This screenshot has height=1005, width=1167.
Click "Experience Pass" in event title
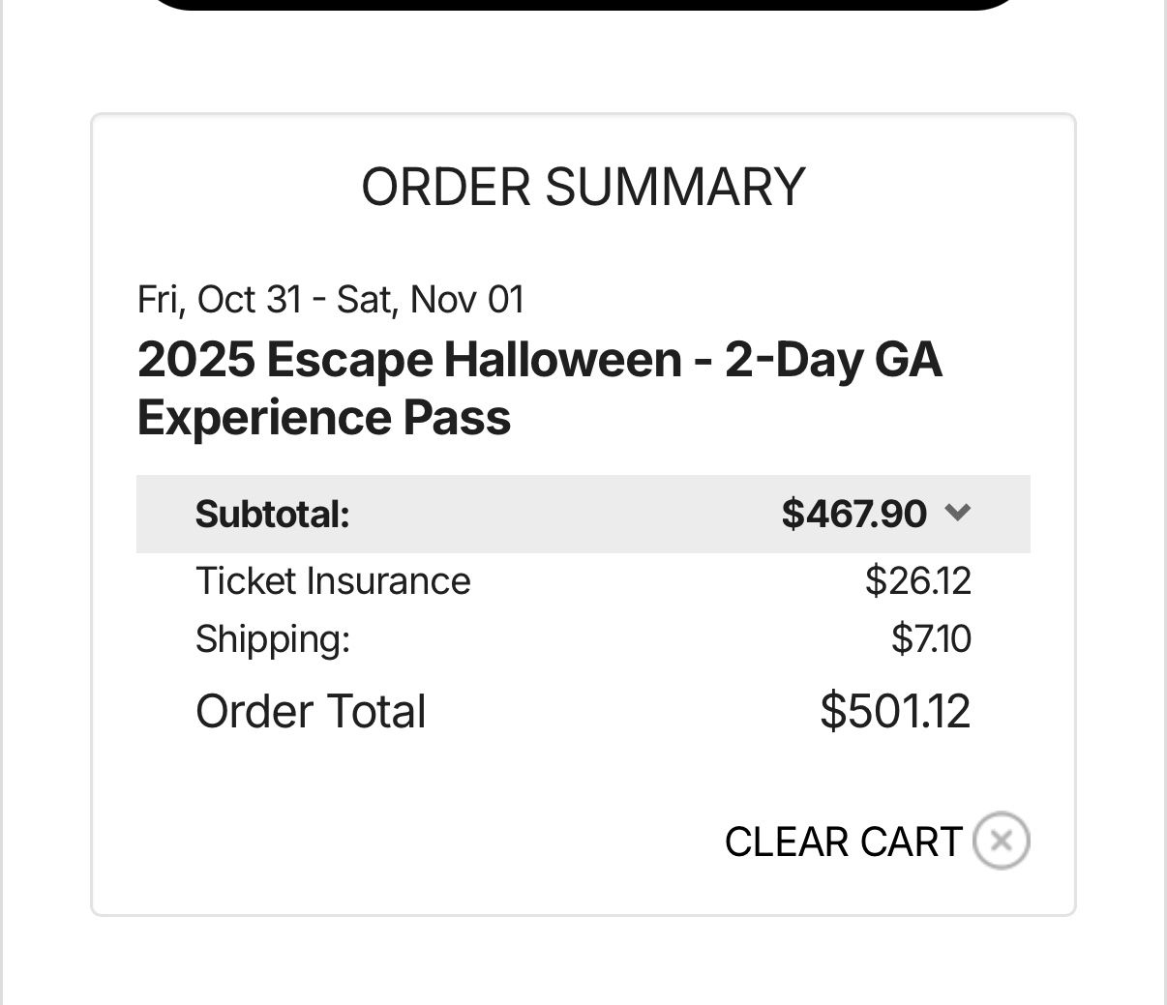tap(323, 418)
